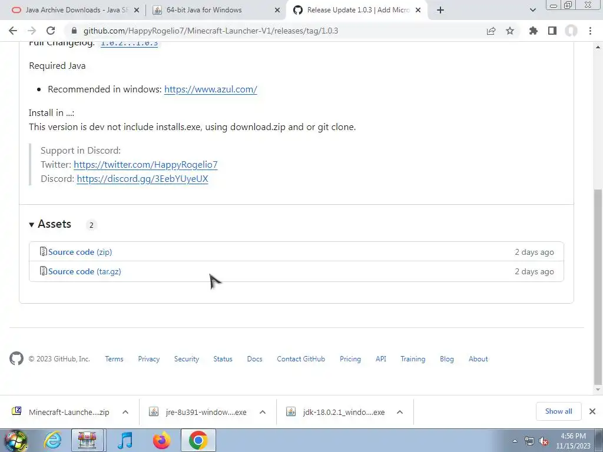Image resolution: width=603 pixels, height=452 pixels.
Task: Launch Firefox from the taskbar
Action: coord(161,440)
